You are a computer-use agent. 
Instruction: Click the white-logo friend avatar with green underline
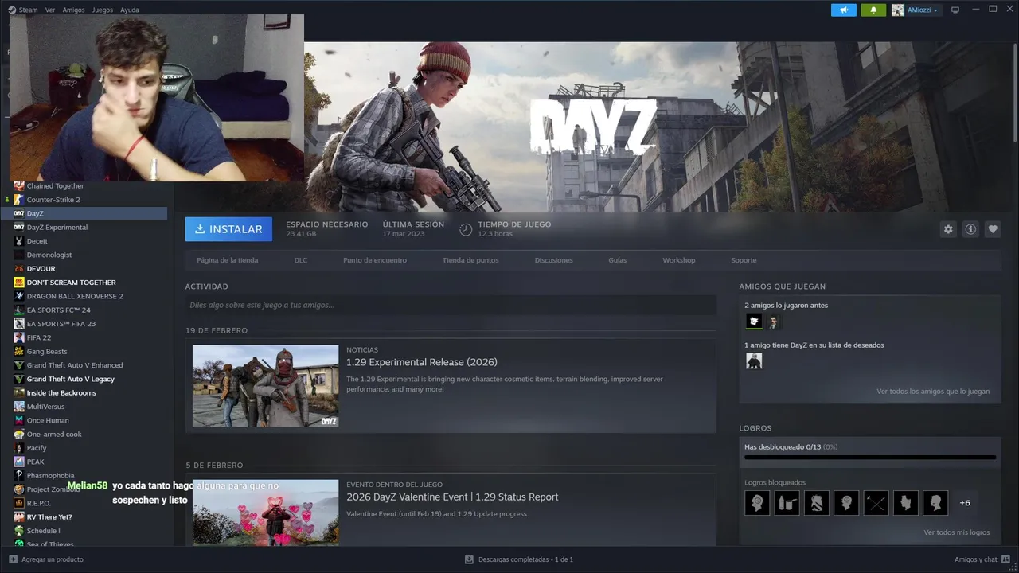754,322
